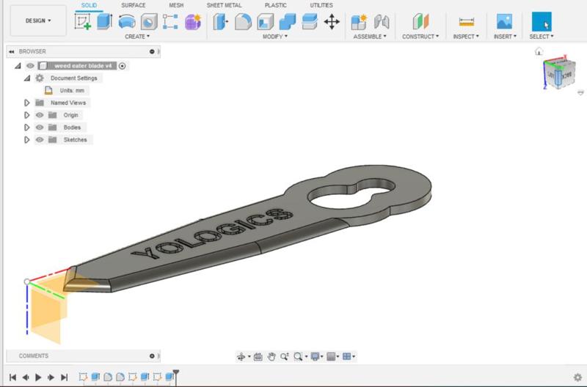Select the Zoom tool in navigation bar

[x=285, y=357]
